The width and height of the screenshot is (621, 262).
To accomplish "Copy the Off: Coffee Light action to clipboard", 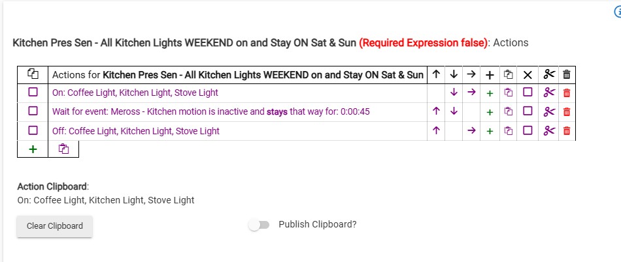I will (x=509, y=131).
